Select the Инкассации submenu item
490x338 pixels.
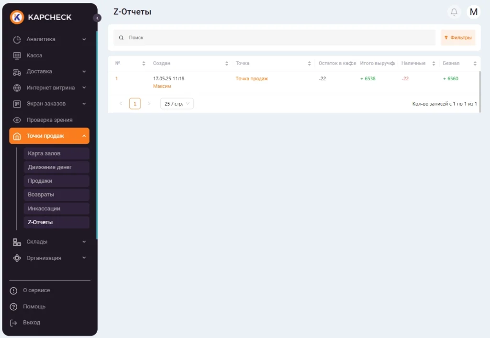coord(44,209)
